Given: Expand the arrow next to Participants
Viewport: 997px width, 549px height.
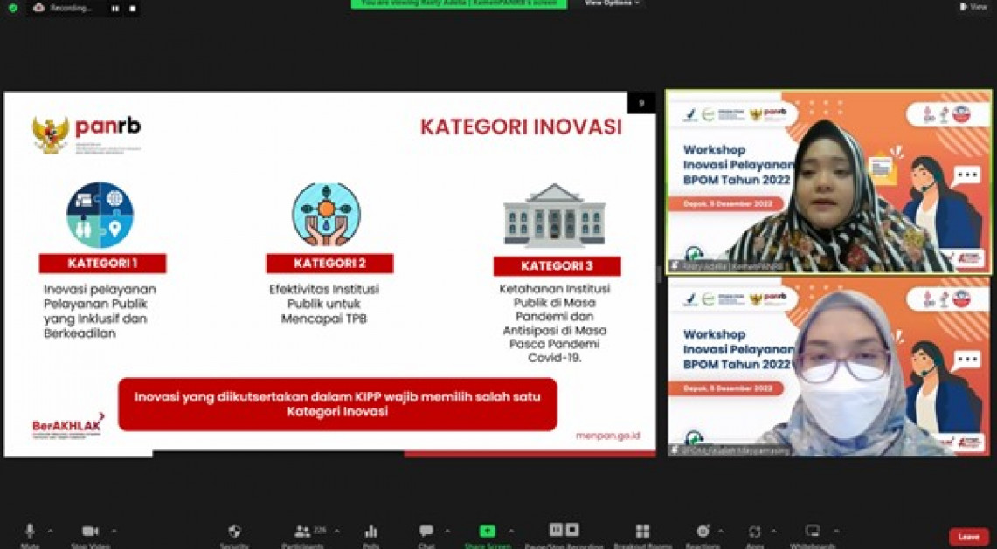Looking at the screenshot, I should pos(337,531).
